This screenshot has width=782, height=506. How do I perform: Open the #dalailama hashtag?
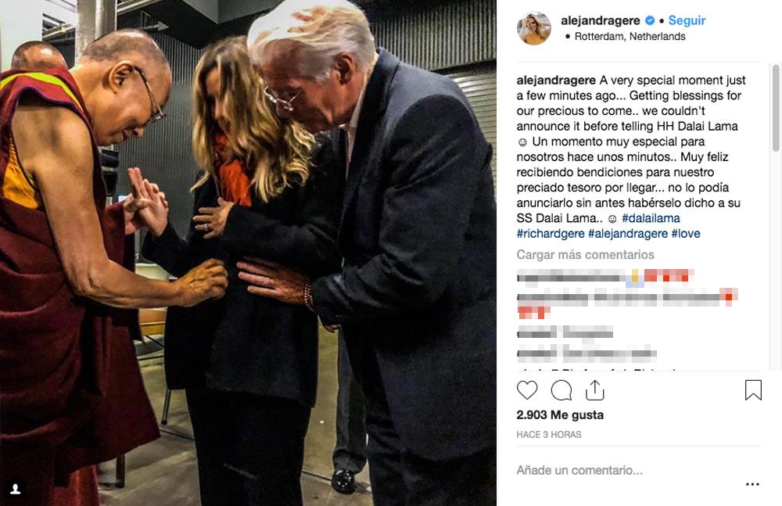651,218
